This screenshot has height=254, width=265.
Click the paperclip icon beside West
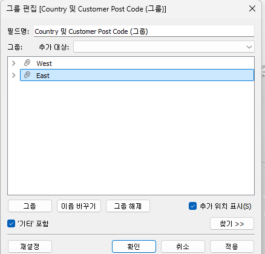coord(27,63)
